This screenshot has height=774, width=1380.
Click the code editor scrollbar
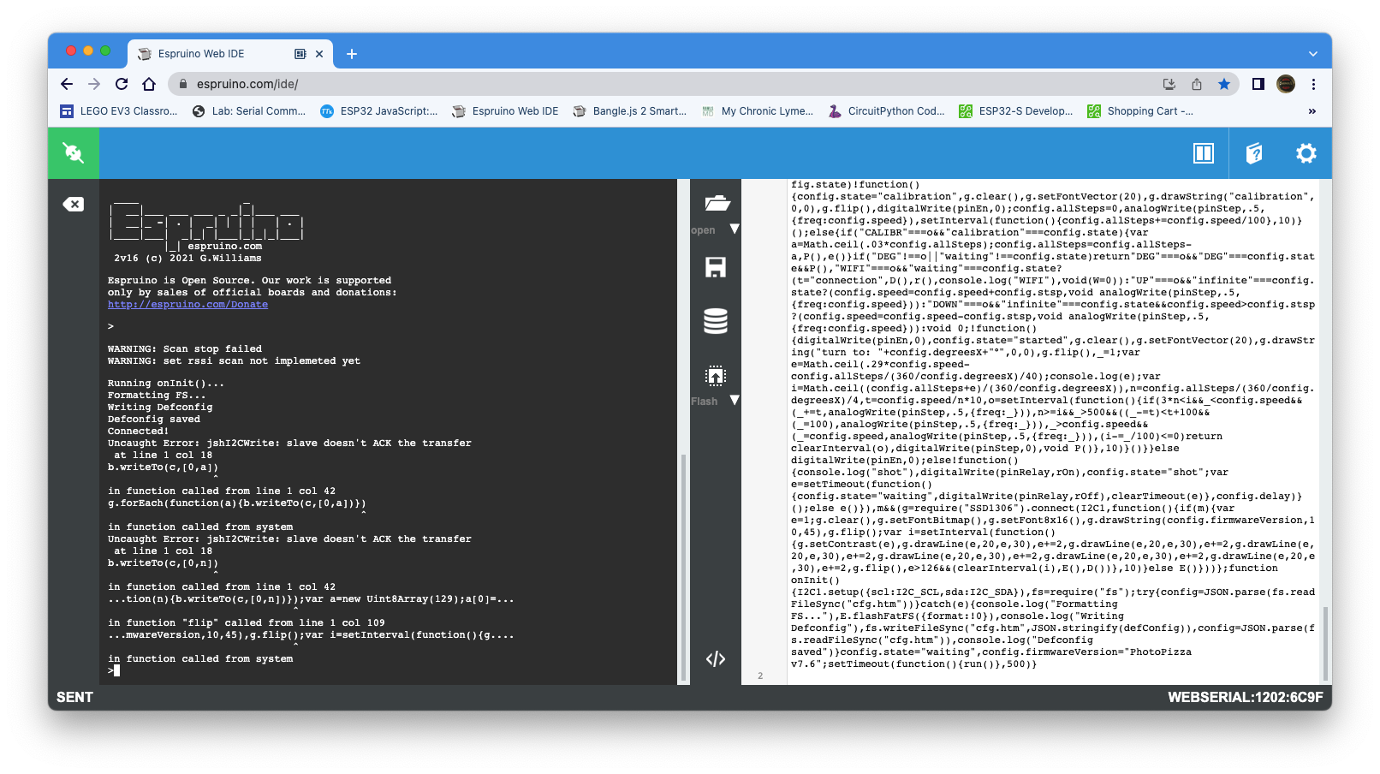1325,642
